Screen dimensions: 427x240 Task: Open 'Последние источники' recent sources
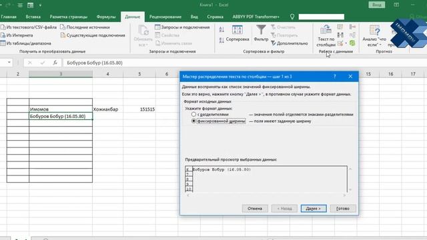tap(85, 27)
